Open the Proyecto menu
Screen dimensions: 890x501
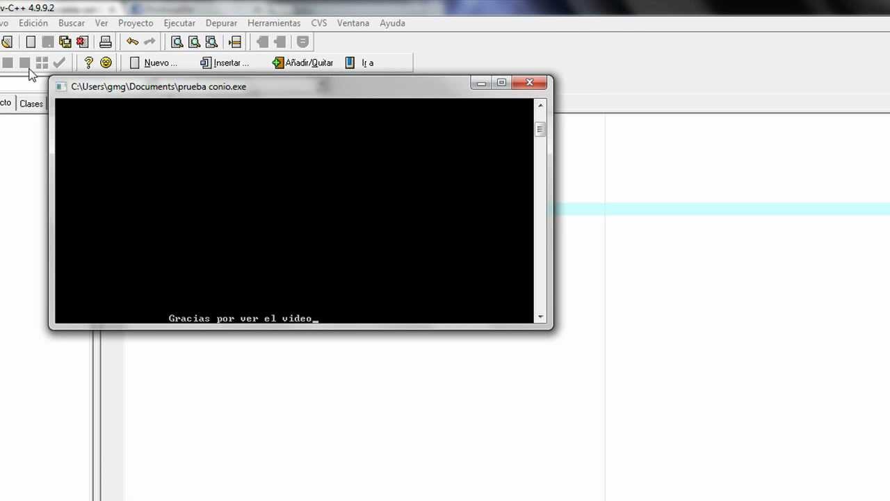pos(136,23)
